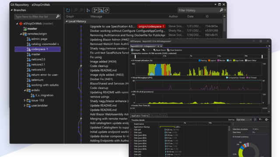Pin the diagsession document tab

pyautogui.click(x=158, y=46)
